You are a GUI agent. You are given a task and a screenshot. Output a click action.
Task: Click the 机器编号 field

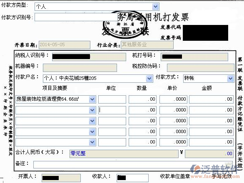coord(80,68)
